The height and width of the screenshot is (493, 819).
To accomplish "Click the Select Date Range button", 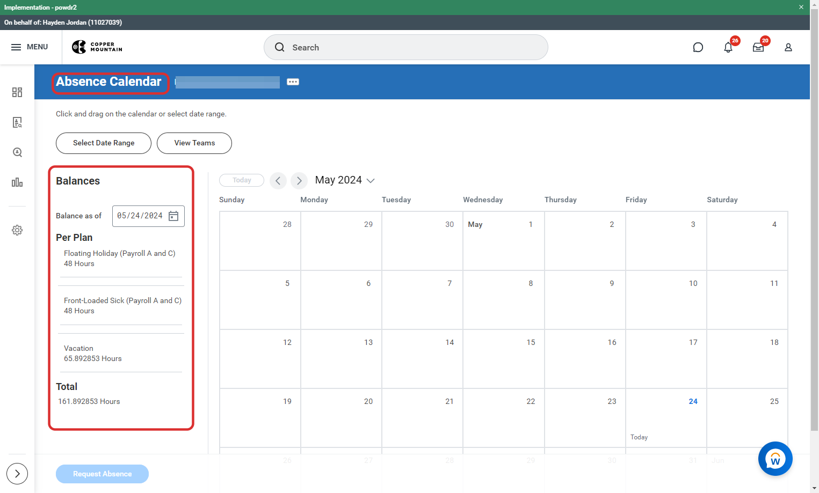I will pos(104,143).
